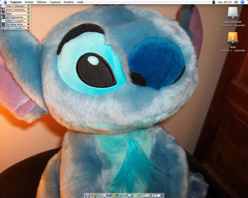Image resolution: width=248 pixels, height=198 pixels.
Task: Click the "Macintosh HD" label
Action: click(x=233, y=22)
